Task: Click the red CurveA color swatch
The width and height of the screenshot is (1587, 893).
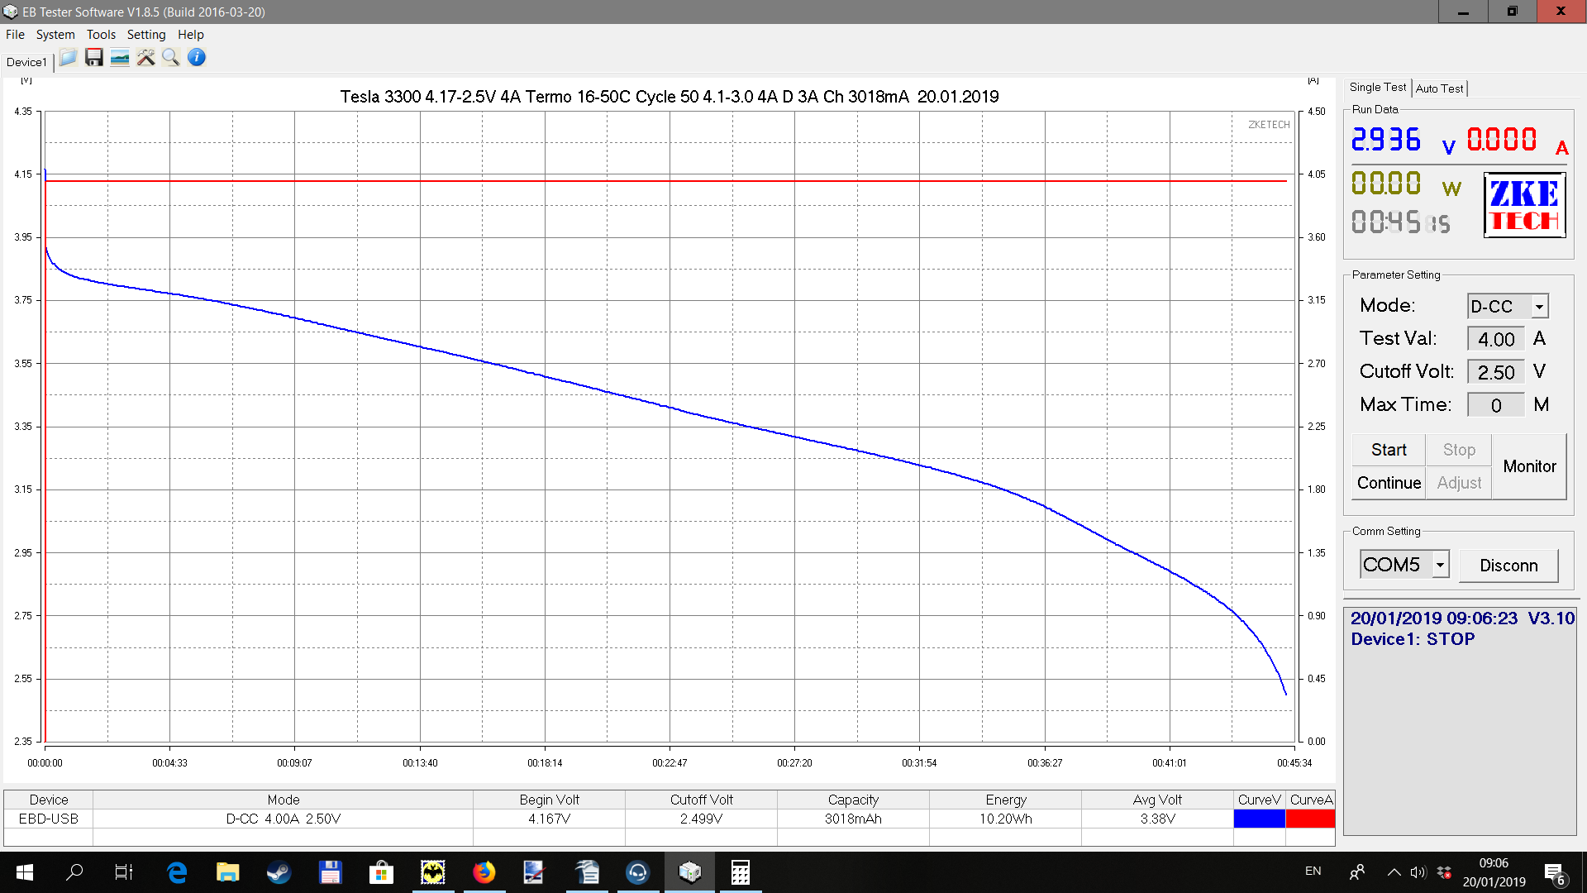Action: 1311,819
